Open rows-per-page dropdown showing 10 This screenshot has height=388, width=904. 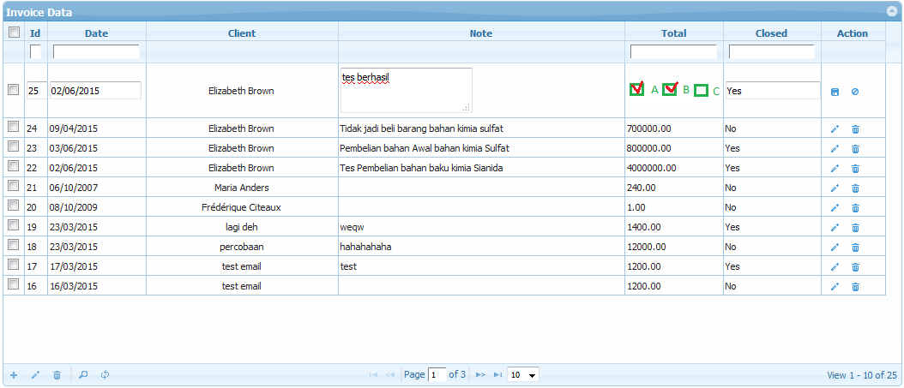click(x=523, y=375)
